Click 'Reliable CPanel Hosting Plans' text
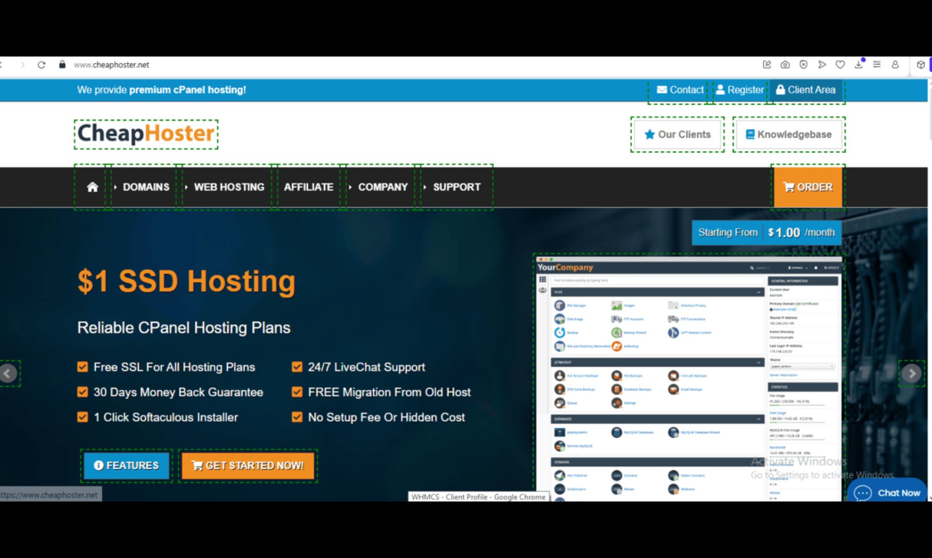This screenshot has width=932, height=558. click(184, 328)
